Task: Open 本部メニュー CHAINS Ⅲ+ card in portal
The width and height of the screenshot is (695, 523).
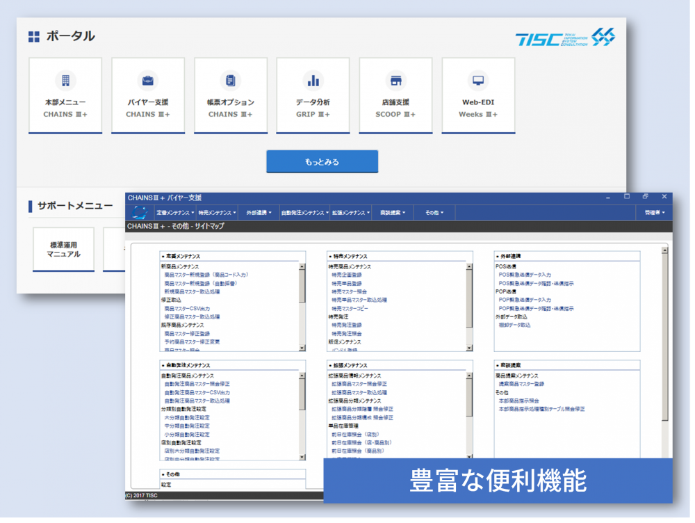Action: coord(65,95)
